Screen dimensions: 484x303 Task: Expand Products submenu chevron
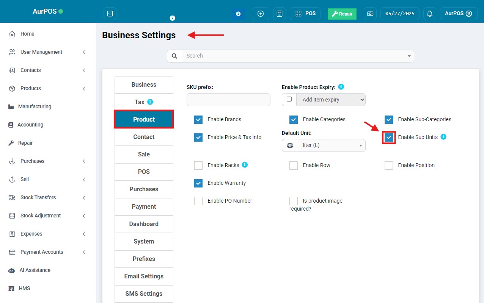pos(84,89)
